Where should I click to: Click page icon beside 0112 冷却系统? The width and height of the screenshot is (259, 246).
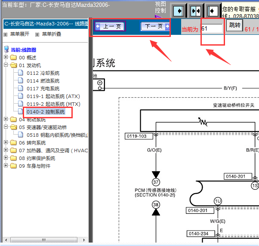21,73
